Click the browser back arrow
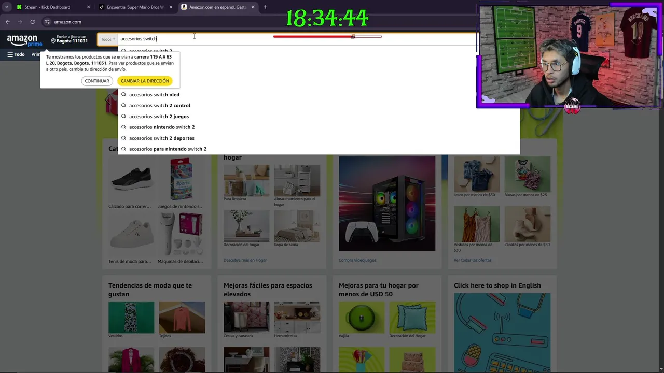This screenshot has height=373, width=664. [x=7, y=22]
